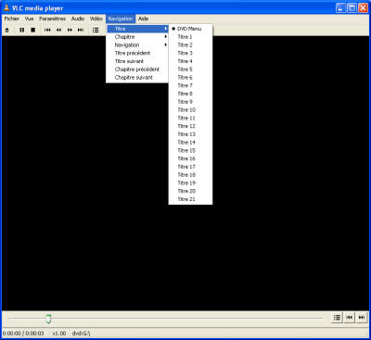Select Titre 17 in submenu
The width and height of the screenshot is (371, 340).
pyautogui.click(x=190, y=167)
